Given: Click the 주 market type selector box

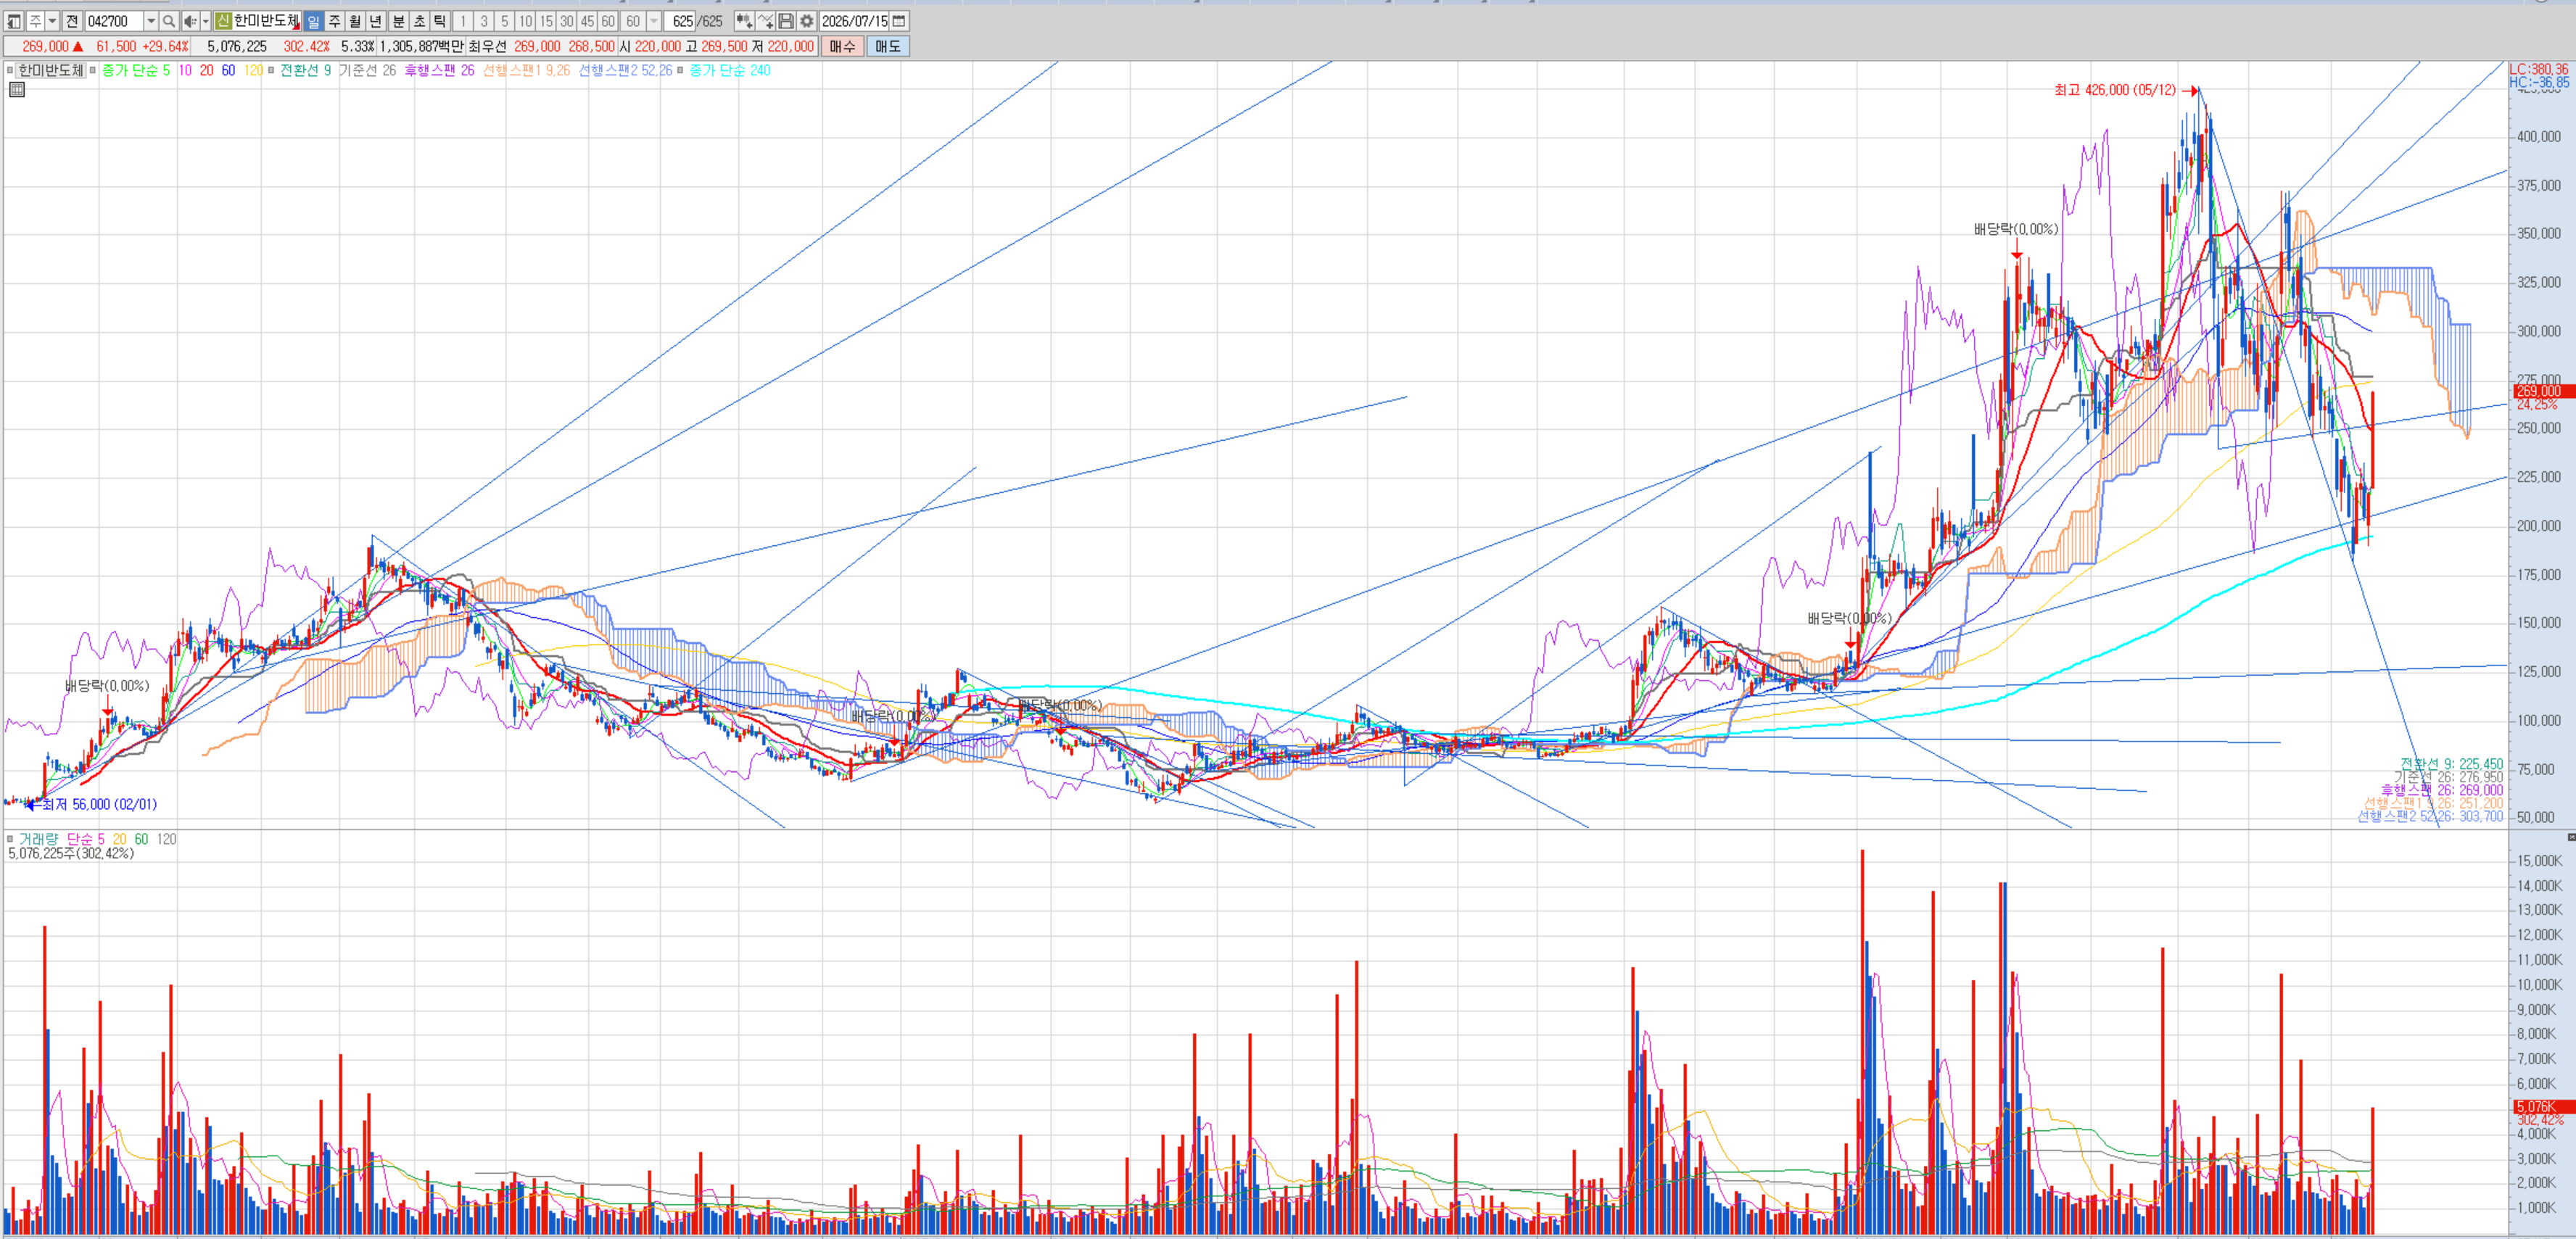Looking at the screenshot, I should coord(35,21).
